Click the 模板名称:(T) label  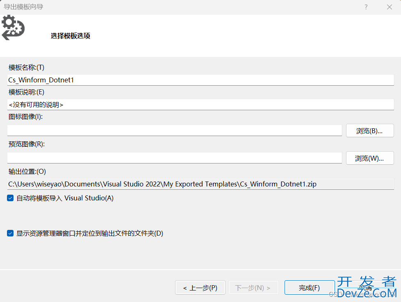point(26,68)
